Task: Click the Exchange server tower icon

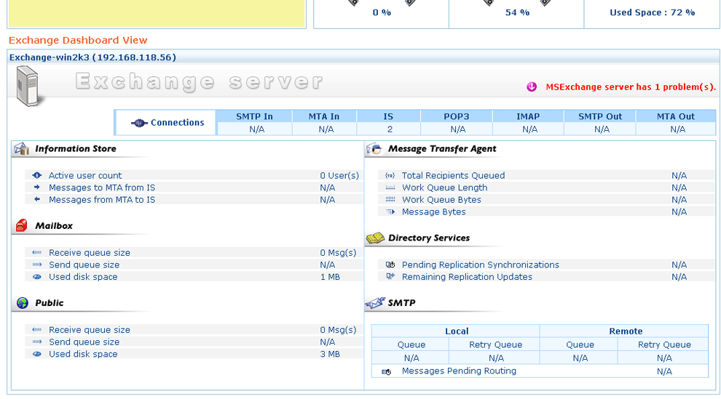Action: tap(28, 85)
